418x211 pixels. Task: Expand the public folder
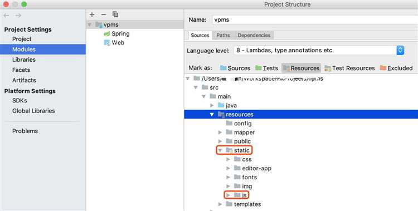click(x=220, y=141)
